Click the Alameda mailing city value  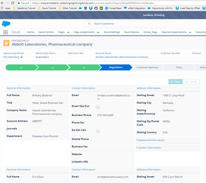(x=168, y=103)
